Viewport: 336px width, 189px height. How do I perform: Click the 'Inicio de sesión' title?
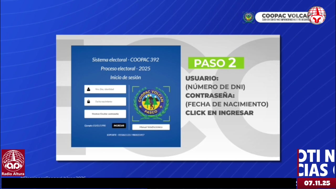125,77
